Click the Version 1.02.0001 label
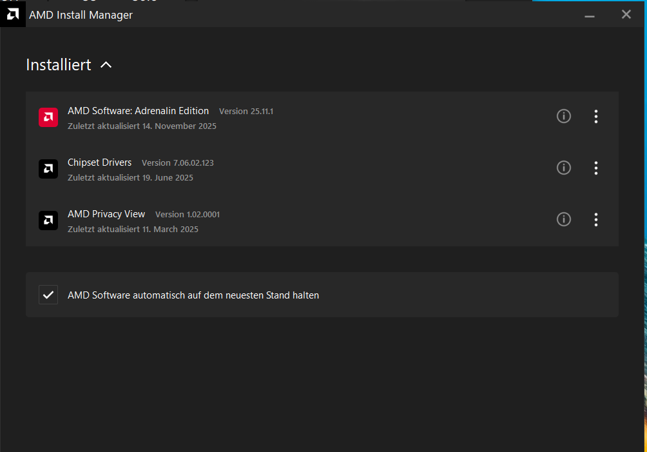Image resolution: width=647 pixels, height=452 pixels. click(x=188, y=214)
